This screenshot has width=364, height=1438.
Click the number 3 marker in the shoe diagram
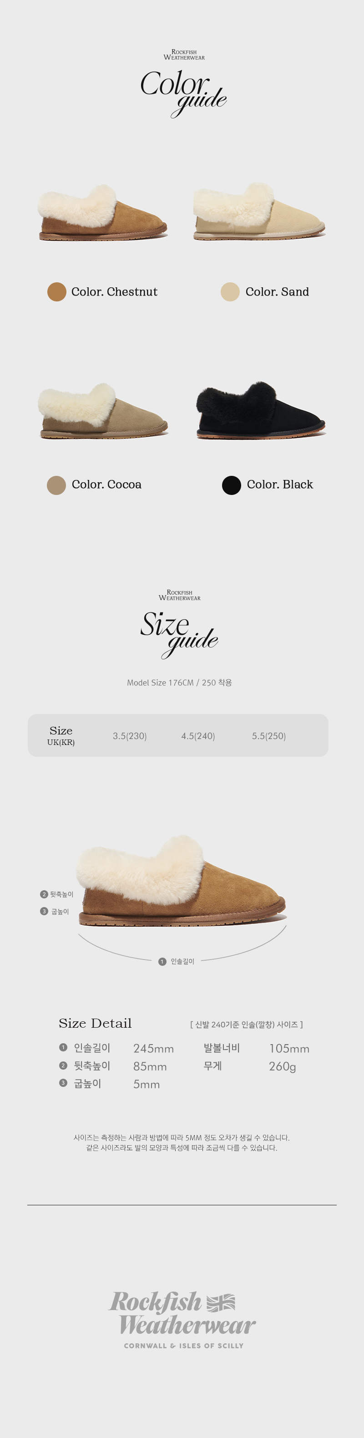click(x=44, y=911)
